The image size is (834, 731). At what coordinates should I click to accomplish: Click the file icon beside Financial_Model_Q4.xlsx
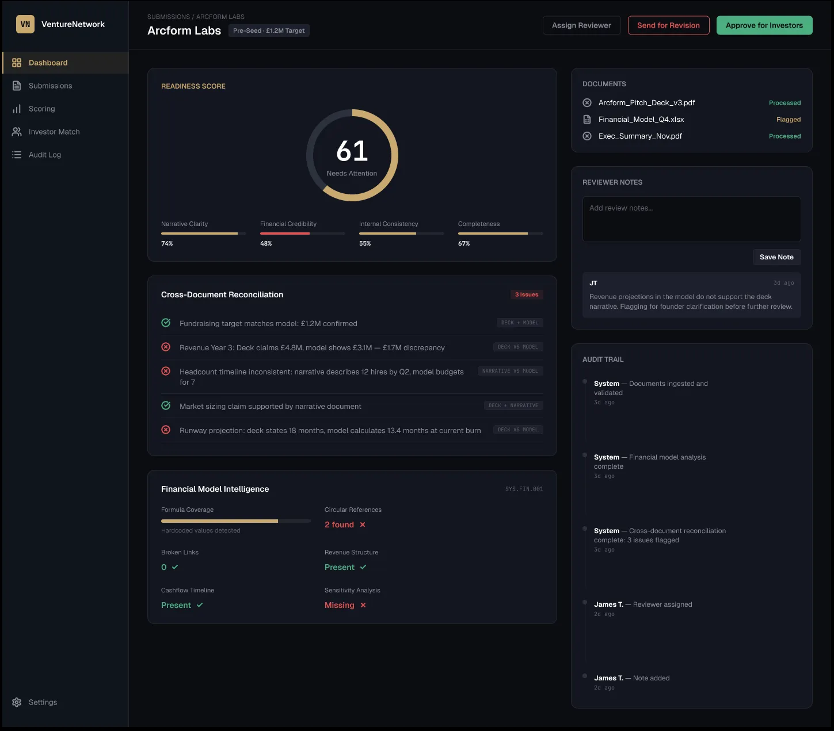pyautogui.click(x=587, y=120)
